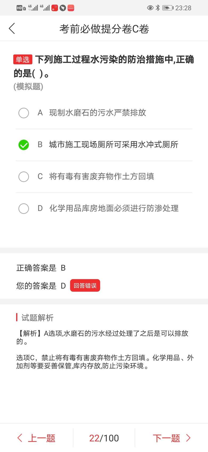Pick radio button for option D
This screenshot has height=452, width=208.
point(24,208)
